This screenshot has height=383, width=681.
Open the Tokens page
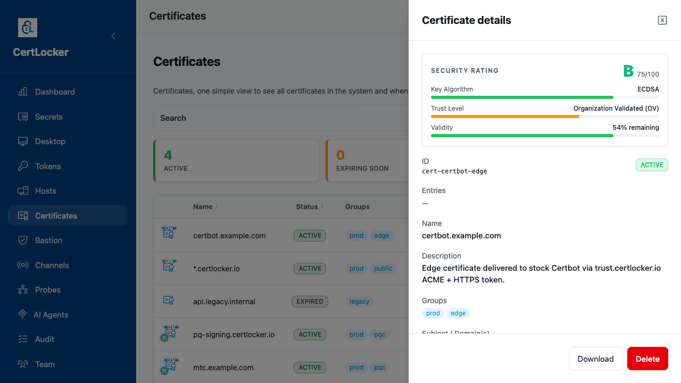pos(68,166)
